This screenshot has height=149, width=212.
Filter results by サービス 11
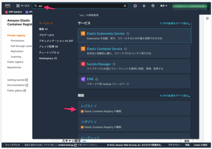click(x=46, y=23)
